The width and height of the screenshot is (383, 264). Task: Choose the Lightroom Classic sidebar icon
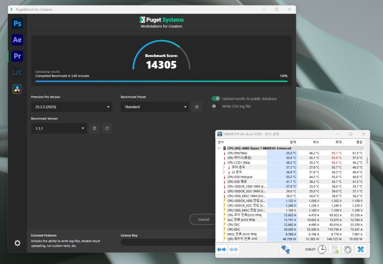point(17,72)
